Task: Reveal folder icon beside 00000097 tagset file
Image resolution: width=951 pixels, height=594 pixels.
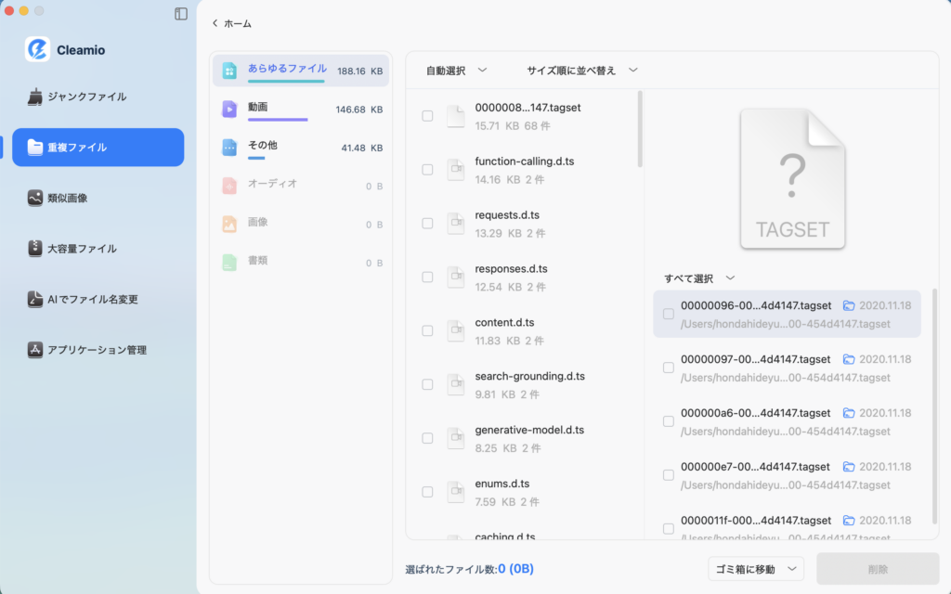Action: coord(849,359)
